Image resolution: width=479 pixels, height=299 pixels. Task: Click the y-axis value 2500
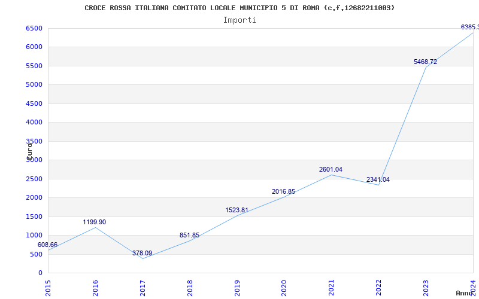coord(34,179)
